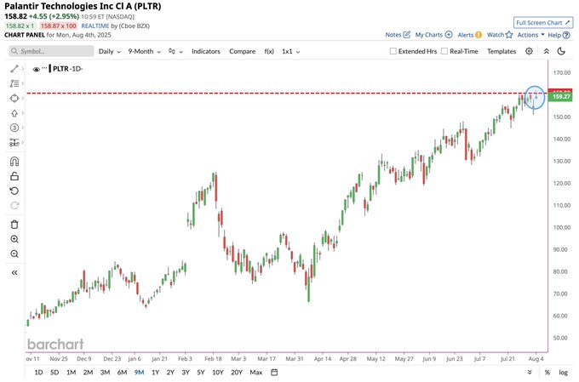Open the Daily frequency dropdown
This screenshot has width=579, height=382.
[110, 51]
